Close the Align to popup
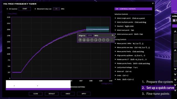177x99 pixels. click(x=113, y=35)
